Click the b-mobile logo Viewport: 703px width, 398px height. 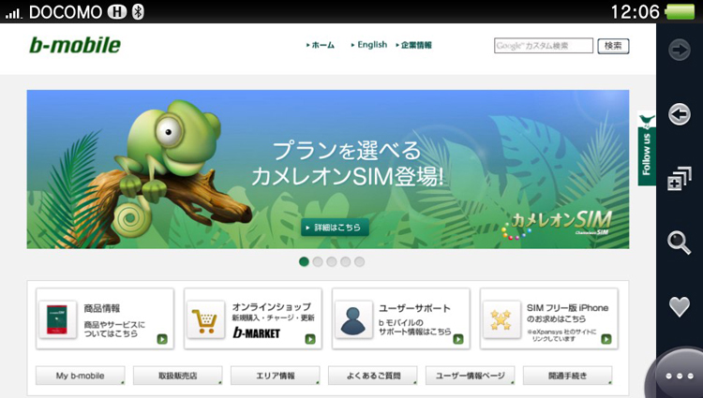pyautogui.click(x=75, y=45)
